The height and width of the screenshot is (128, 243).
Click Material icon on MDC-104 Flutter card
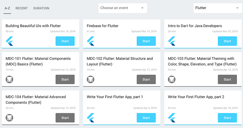pos(10,118)
